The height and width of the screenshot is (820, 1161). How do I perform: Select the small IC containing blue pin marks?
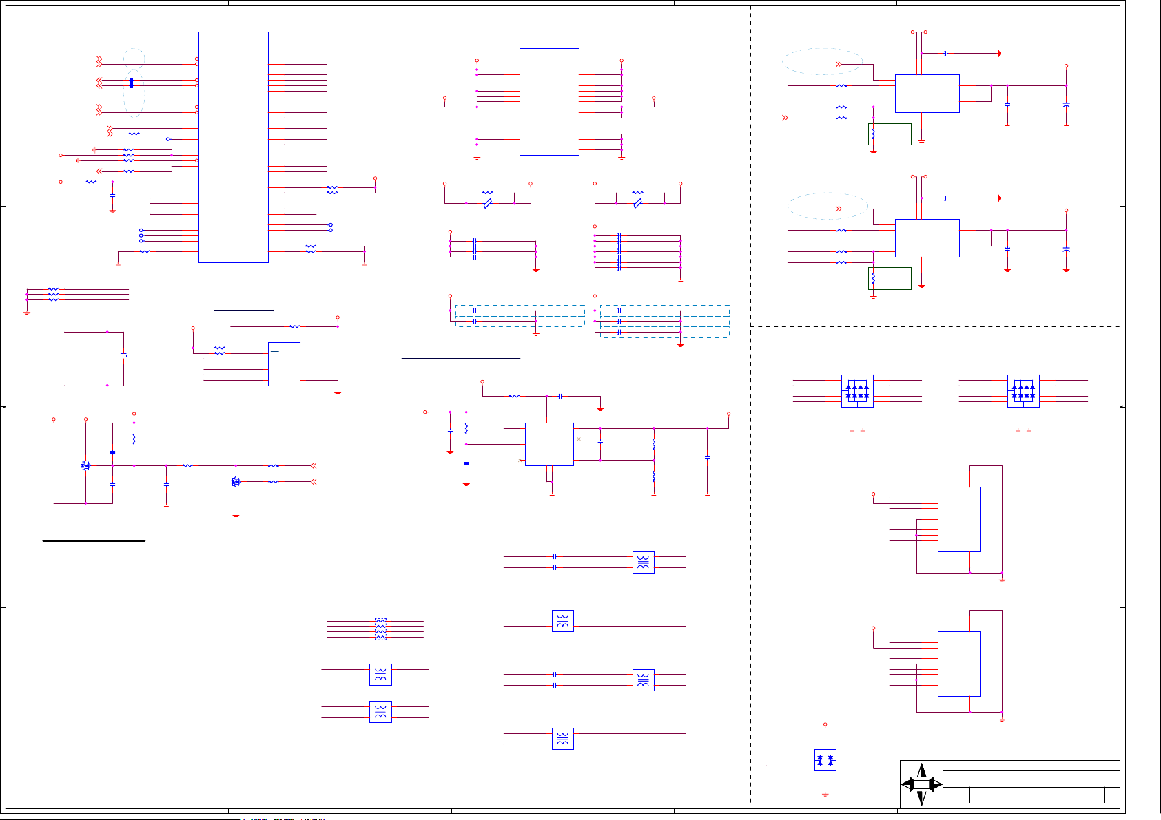click(x=284, y=364)
